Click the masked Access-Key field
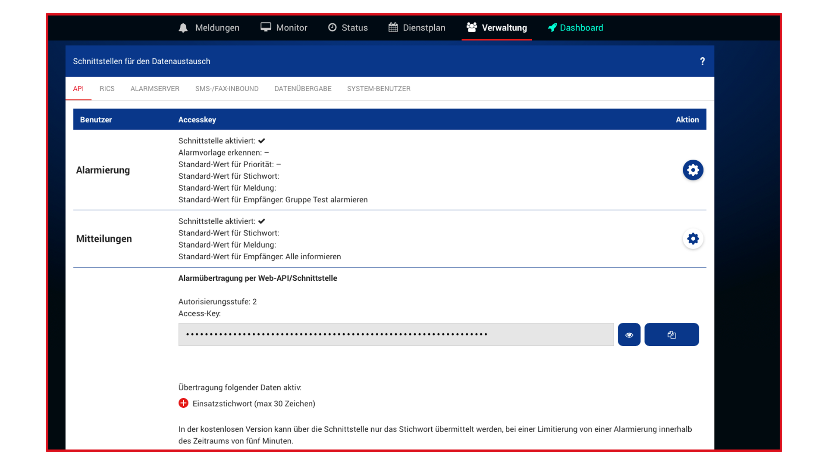This screenshot has width=828, height=465. pos(396,335)
